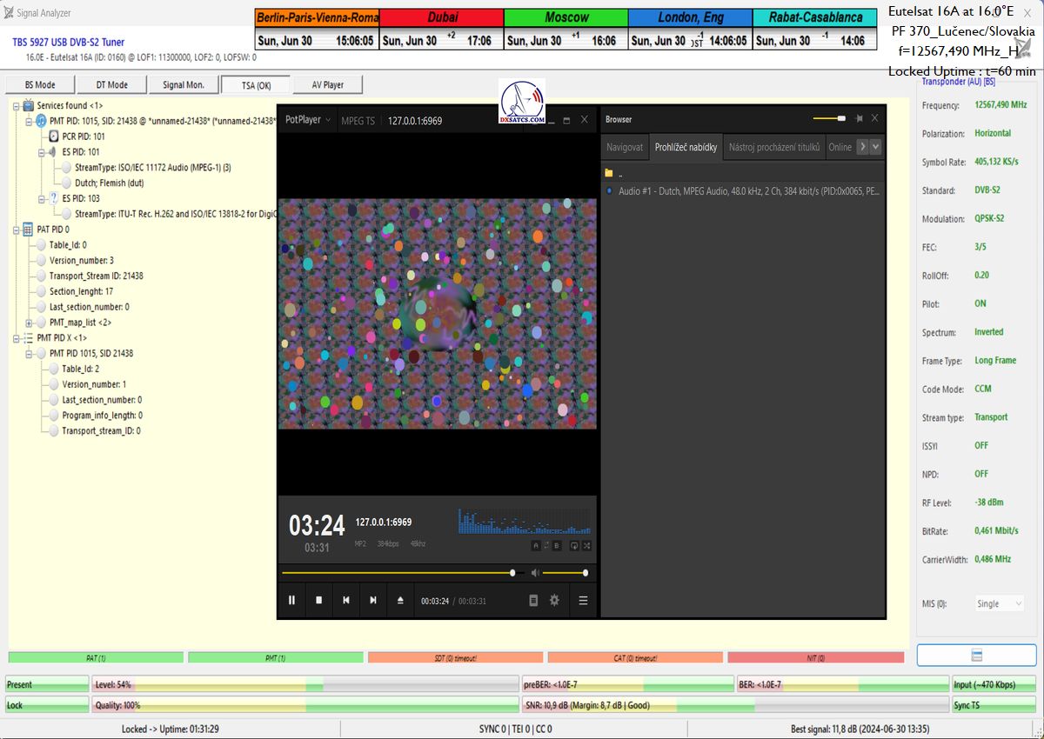Pin the Browser panel
The height and width of the screenshot is (739, 1044).
coord(860,119)
